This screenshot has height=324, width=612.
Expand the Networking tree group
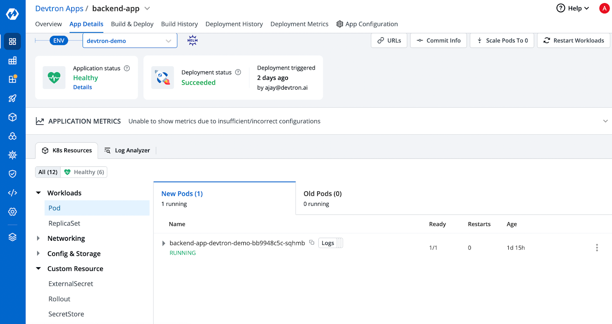(38, 238)
